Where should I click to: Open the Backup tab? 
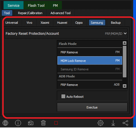pyautogui.click(x=116, y=23)
